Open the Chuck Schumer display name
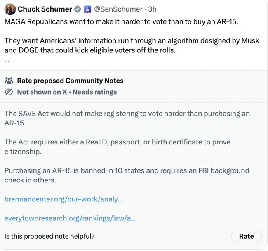This screenshot has width=268, height=251. tap(45, 9)
